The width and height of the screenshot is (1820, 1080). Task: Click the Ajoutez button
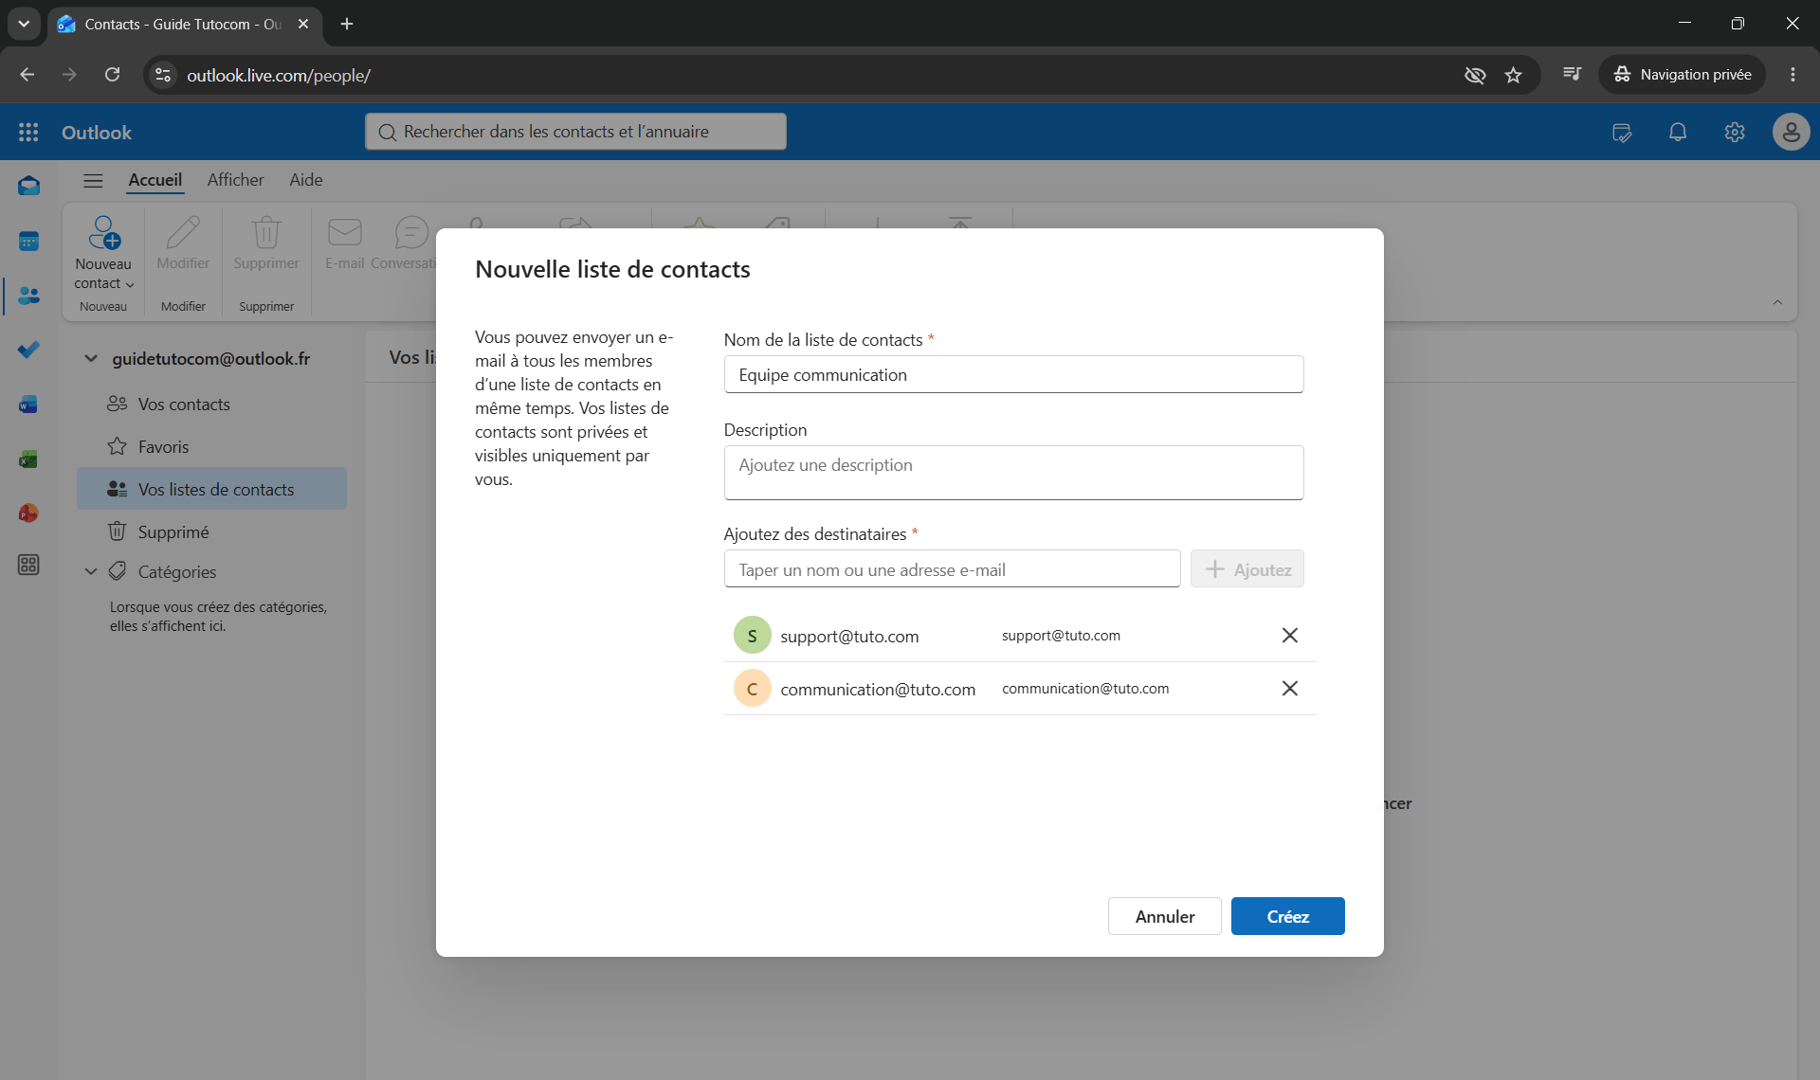[x=1247, y=569]
